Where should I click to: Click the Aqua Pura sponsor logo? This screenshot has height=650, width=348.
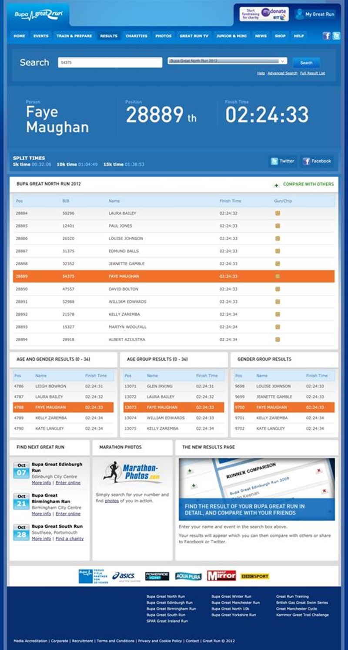188,576
